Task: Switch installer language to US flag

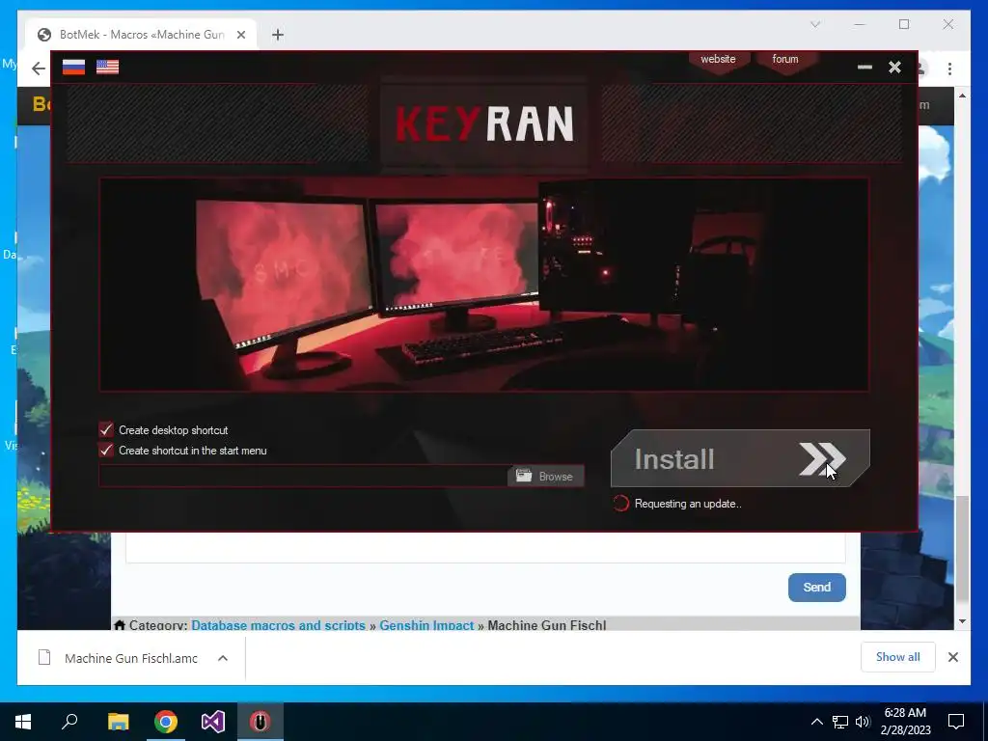Action: pos(107,67)
